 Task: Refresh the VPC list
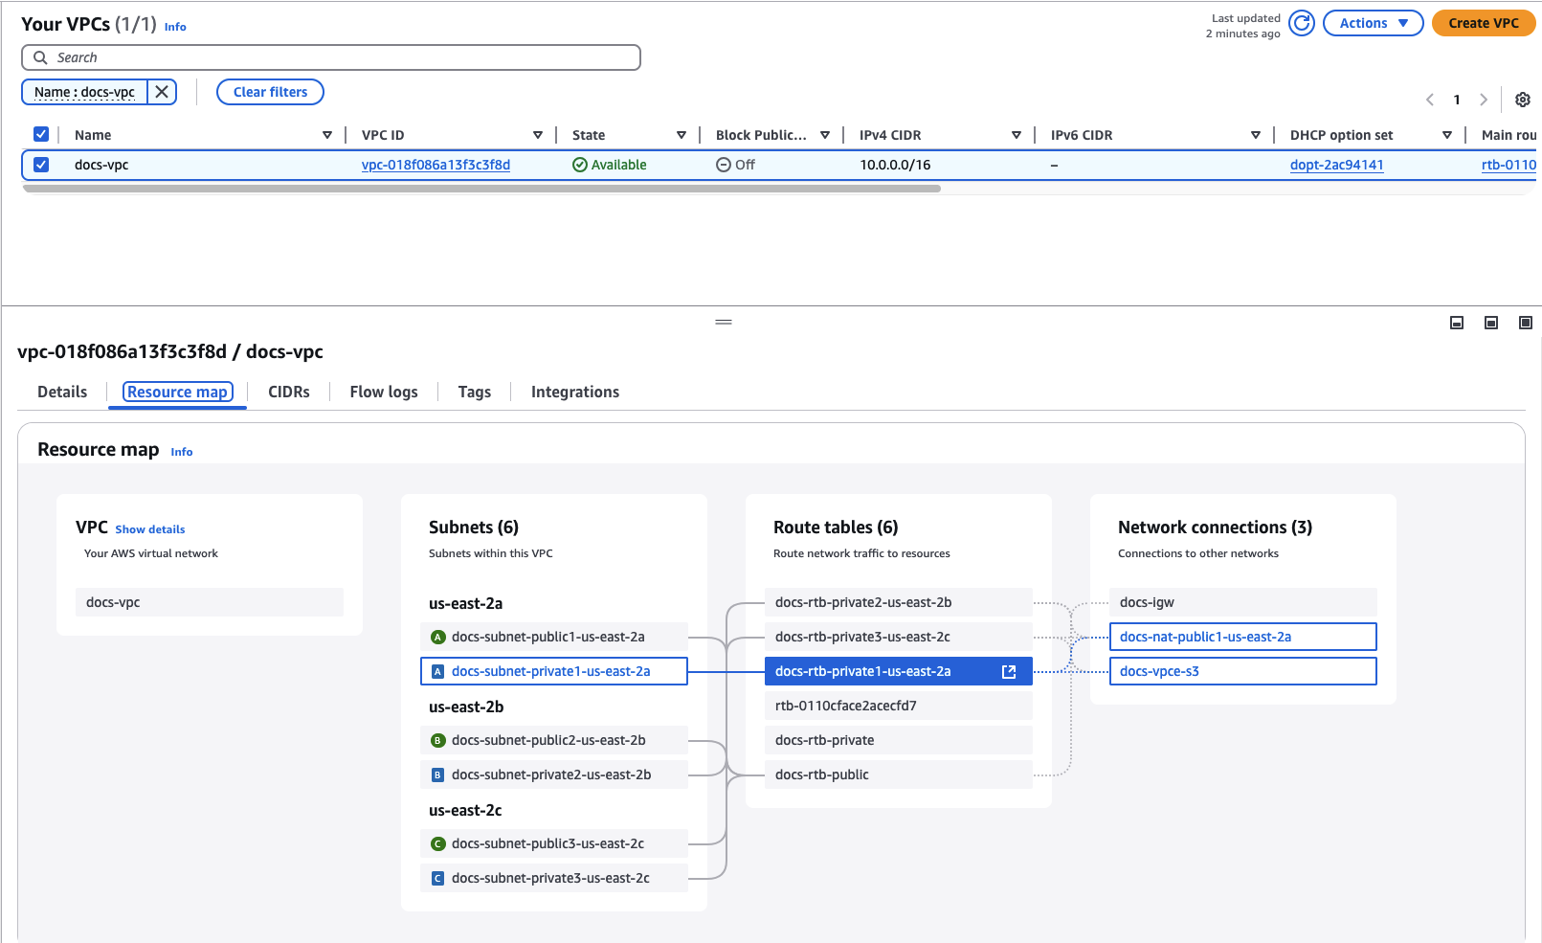point(1301,23)
